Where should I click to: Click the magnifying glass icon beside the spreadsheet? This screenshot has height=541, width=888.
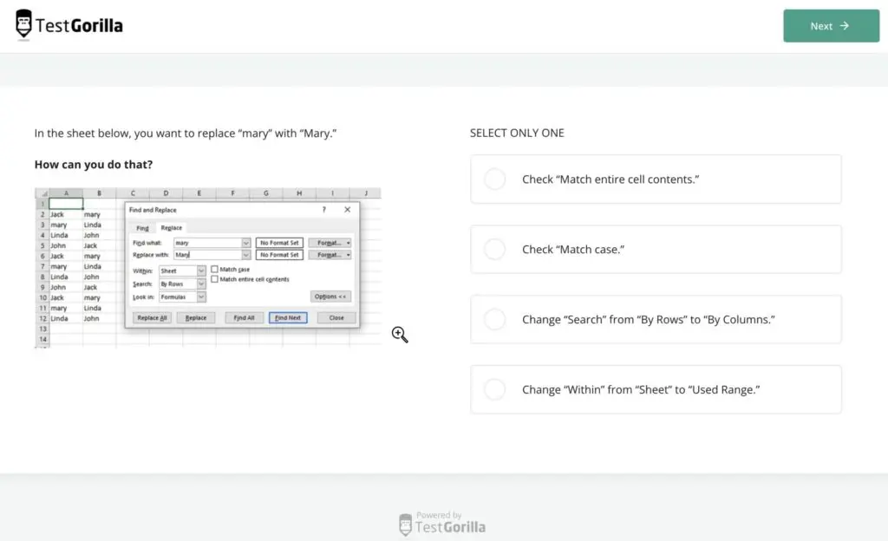click(400, 335)
